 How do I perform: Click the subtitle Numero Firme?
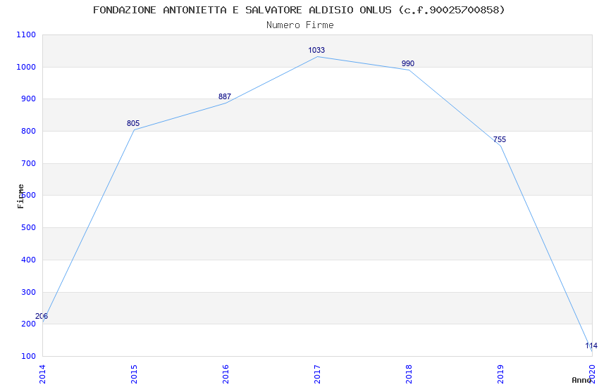pyautogui.click(x=300, y=25)
